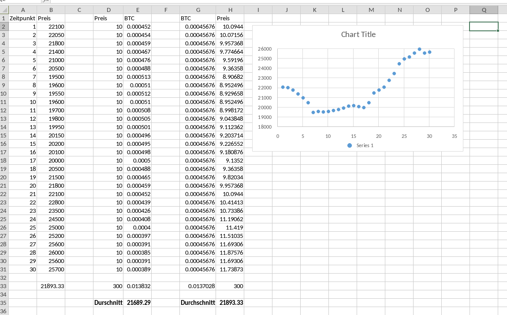507x315 pixels.
Task: Select the sum cell 300 in column D
Action: [x=108, y=286]
